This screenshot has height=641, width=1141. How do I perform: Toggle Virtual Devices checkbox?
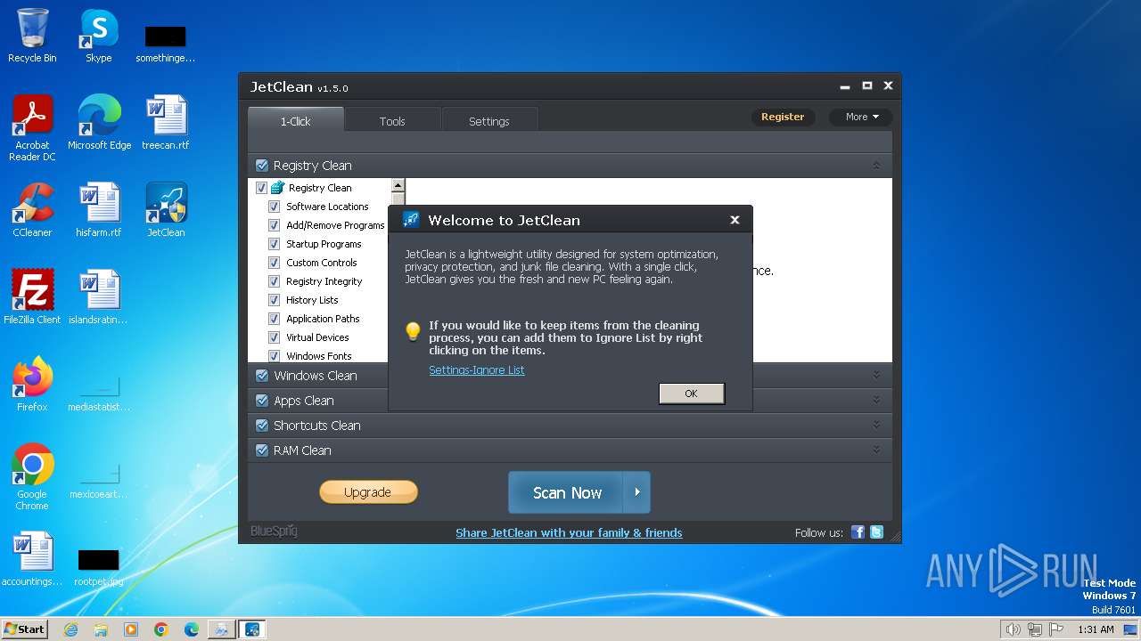pos(275,337)
